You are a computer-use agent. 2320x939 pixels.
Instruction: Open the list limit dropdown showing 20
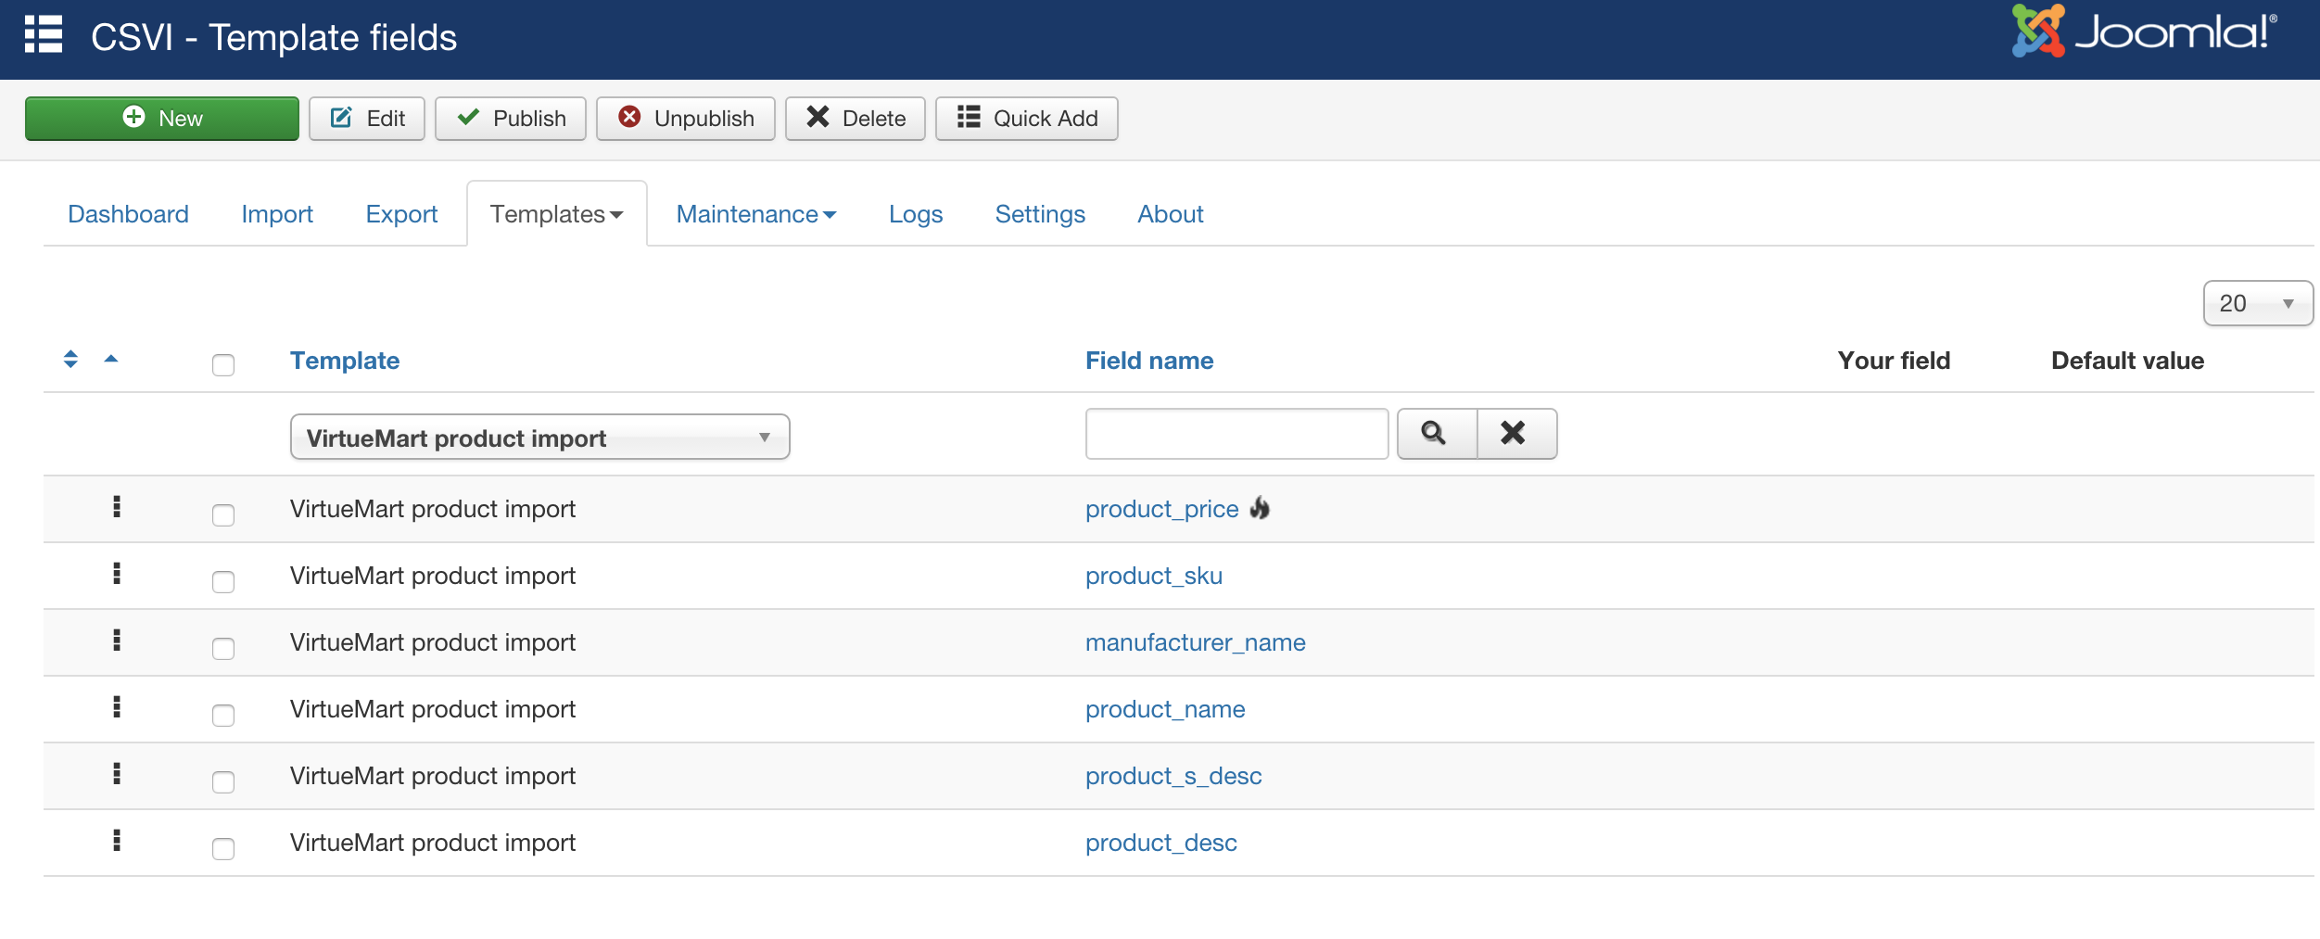(x=2258, y=303)
